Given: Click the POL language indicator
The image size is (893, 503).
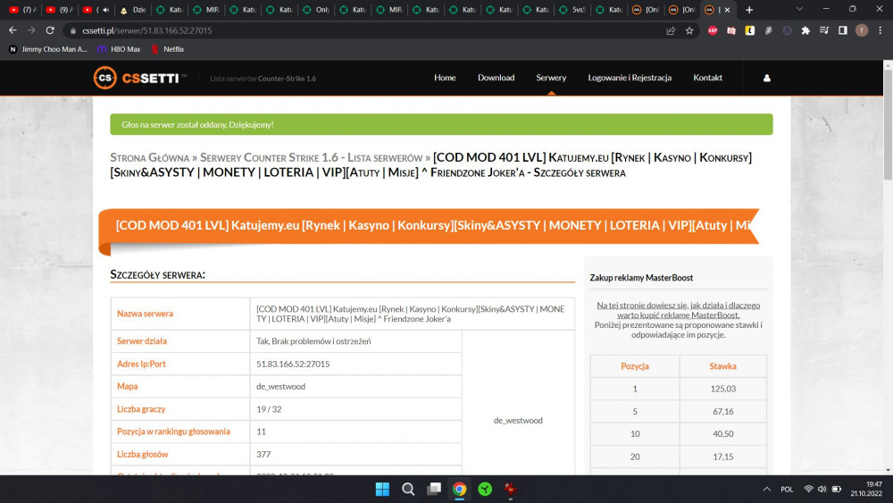Looking at the screenshot, I should [x=787, y=490].
